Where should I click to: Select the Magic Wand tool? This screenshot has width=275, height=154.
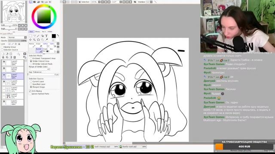pyautogui.click(x=38, y=36)
